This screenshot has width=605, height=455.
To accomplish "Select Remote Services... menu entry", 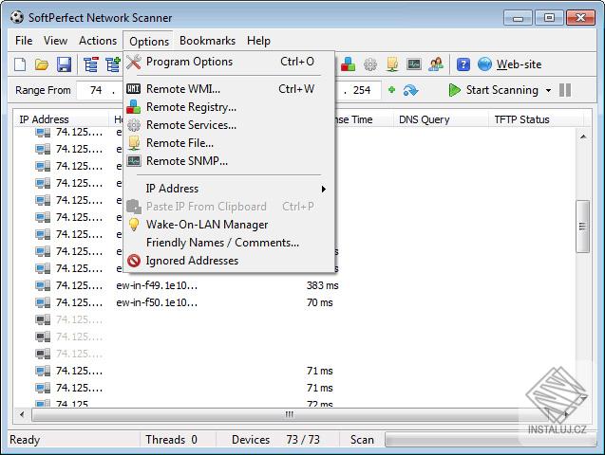I will (x=229, y=125).
